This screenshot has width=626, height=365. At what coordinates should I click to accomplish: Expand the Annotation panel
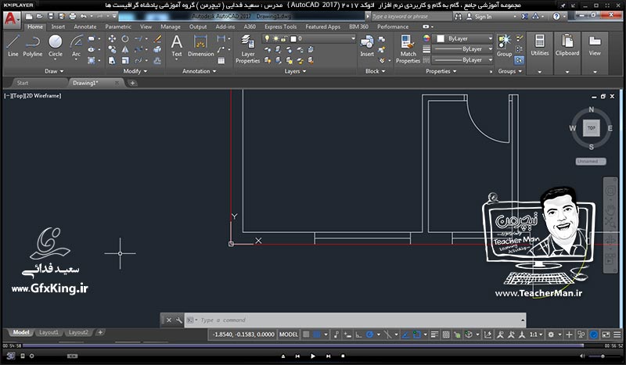[x=200, y=71]
